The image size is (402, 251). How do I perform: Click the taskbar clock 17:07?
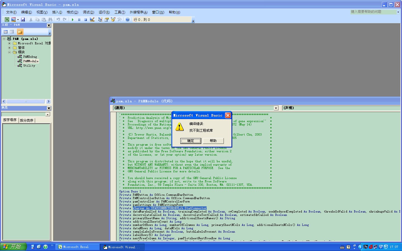[x=394, y=247]
